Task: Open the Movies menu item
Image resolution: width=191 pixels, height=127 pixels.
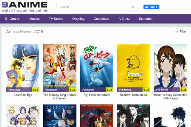Action: [35, 19]
